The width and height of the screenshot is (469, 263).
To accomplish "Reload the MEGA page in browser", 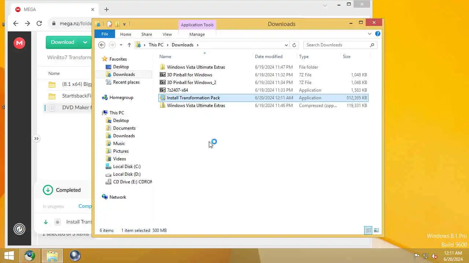I will [39, 23].
